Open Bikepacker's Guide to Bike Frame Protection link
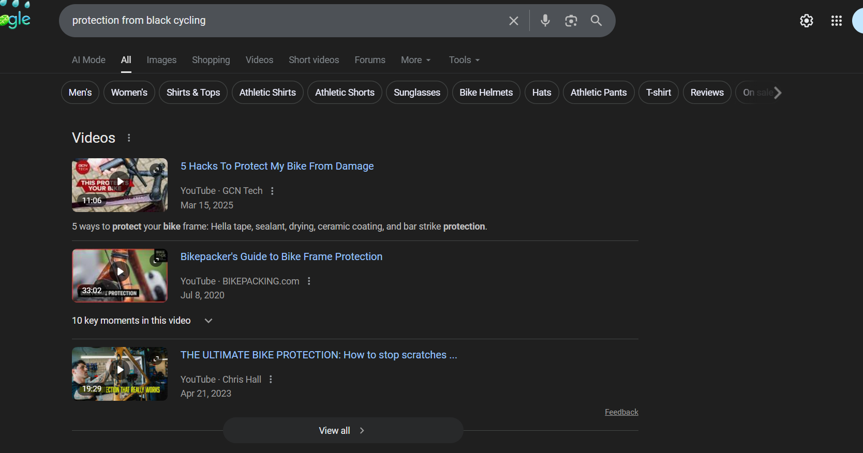Viewport: 863px width, 453px height. [x=281, y=256]
